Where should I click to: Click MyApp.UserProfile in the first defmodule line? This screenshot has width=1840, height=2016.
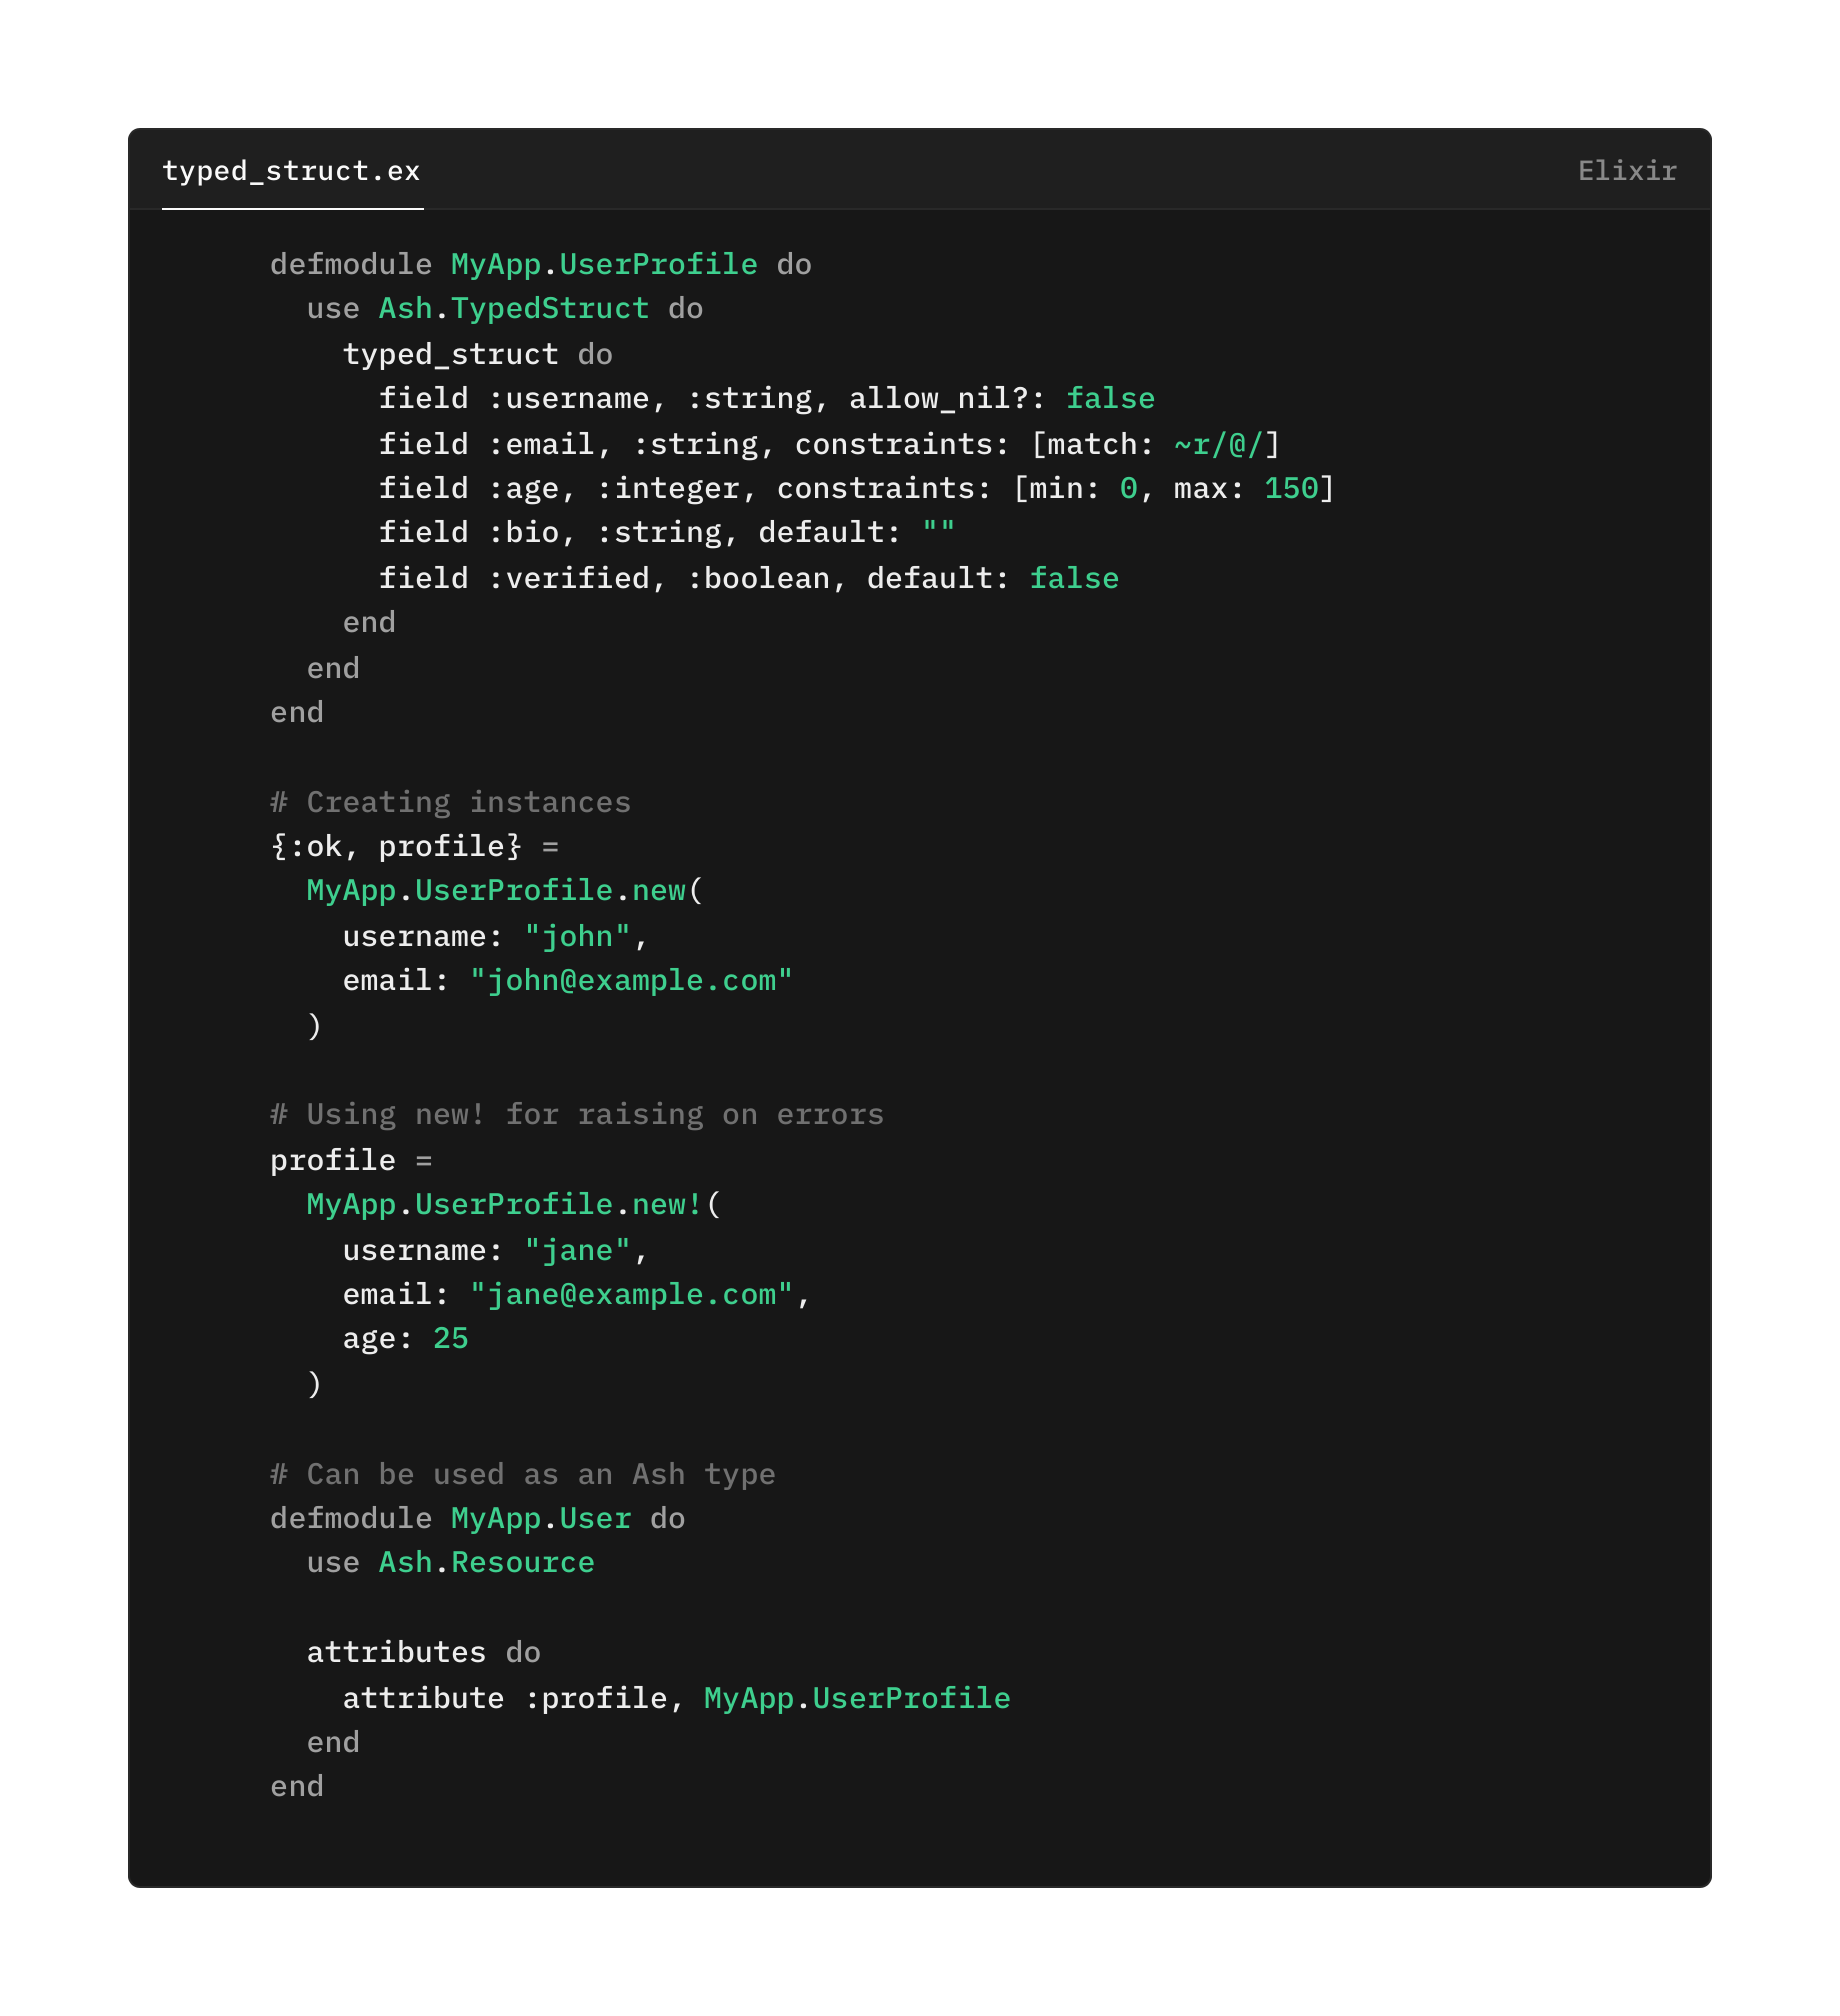coord(603,264)
